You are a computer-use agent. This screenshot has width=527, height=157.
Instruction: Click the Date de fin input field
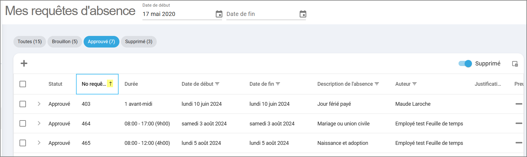[x=261, y=14]
